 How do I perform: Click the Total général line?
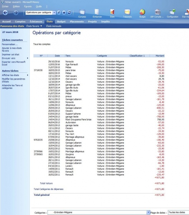coord(99,195)
